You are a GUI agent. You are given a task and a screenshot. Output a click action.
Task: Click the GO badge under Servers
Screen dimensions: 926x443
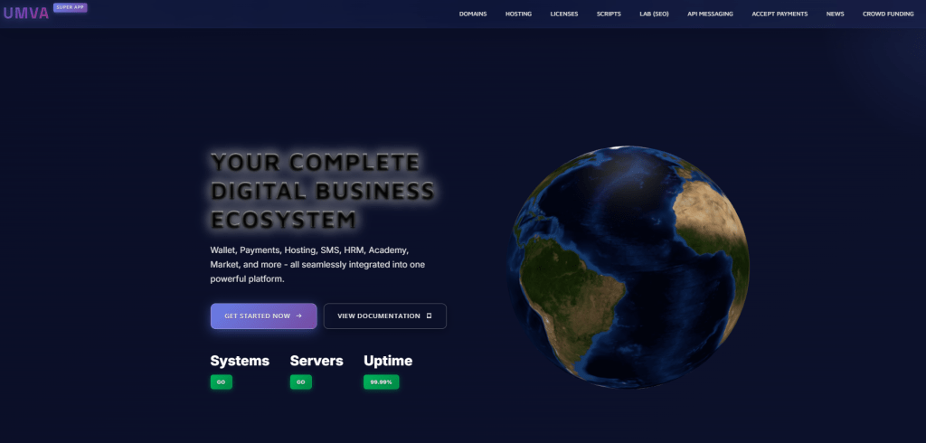pos(300,382)
